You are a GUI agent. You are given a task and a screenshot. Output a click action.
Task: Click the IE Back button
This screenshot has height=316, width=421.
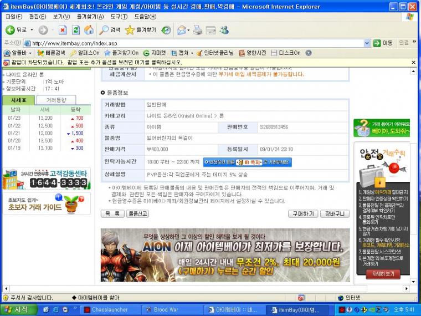pos(16,30)
